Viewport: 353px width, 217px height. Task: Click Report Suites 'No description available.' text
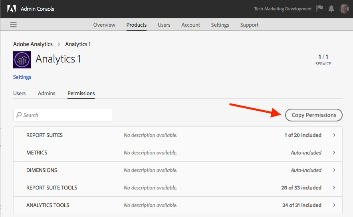151,135
